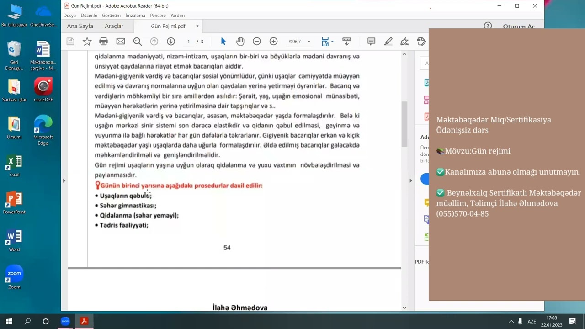Open the Düzenle menu
Viewport: 585px width, 329px height.
(x=89, y=16)
